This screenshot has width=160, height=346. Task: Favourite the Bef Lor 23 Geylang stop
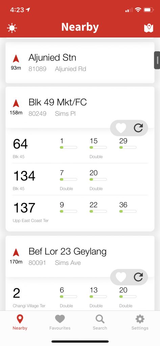click(x=121, y=277)
